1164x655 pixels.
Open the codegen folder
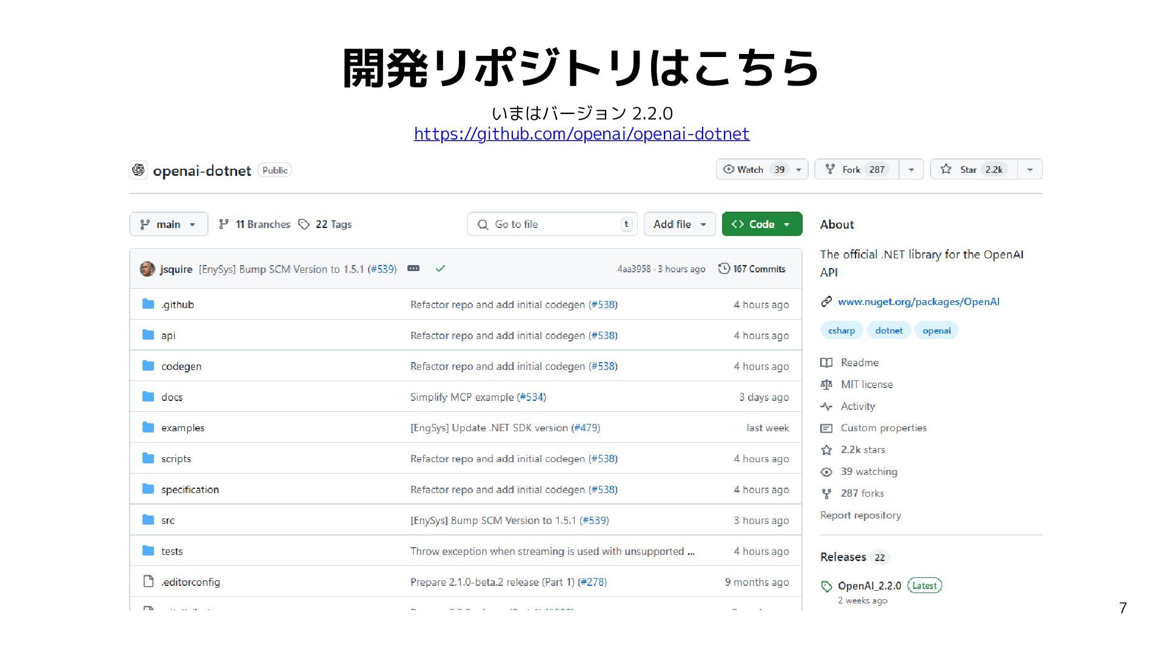(181, 366)
